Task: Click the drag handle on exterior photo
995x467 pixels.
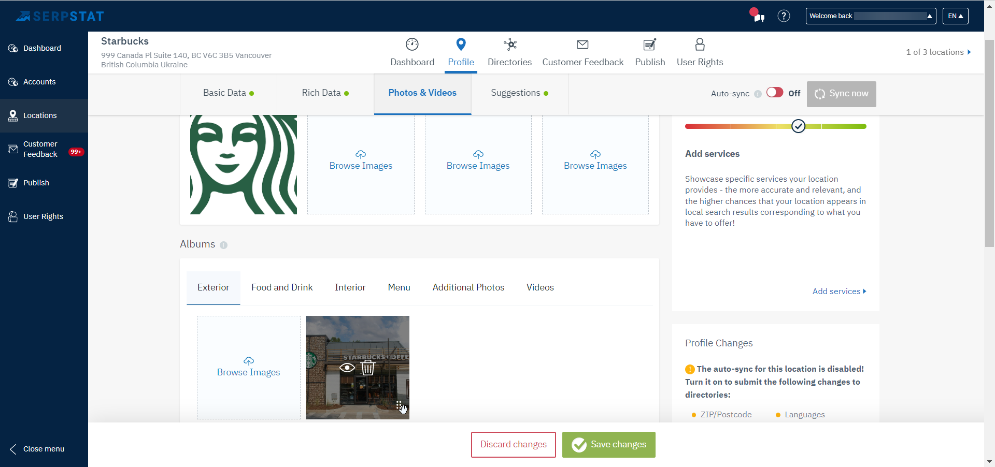Action: tap(399, 405)
